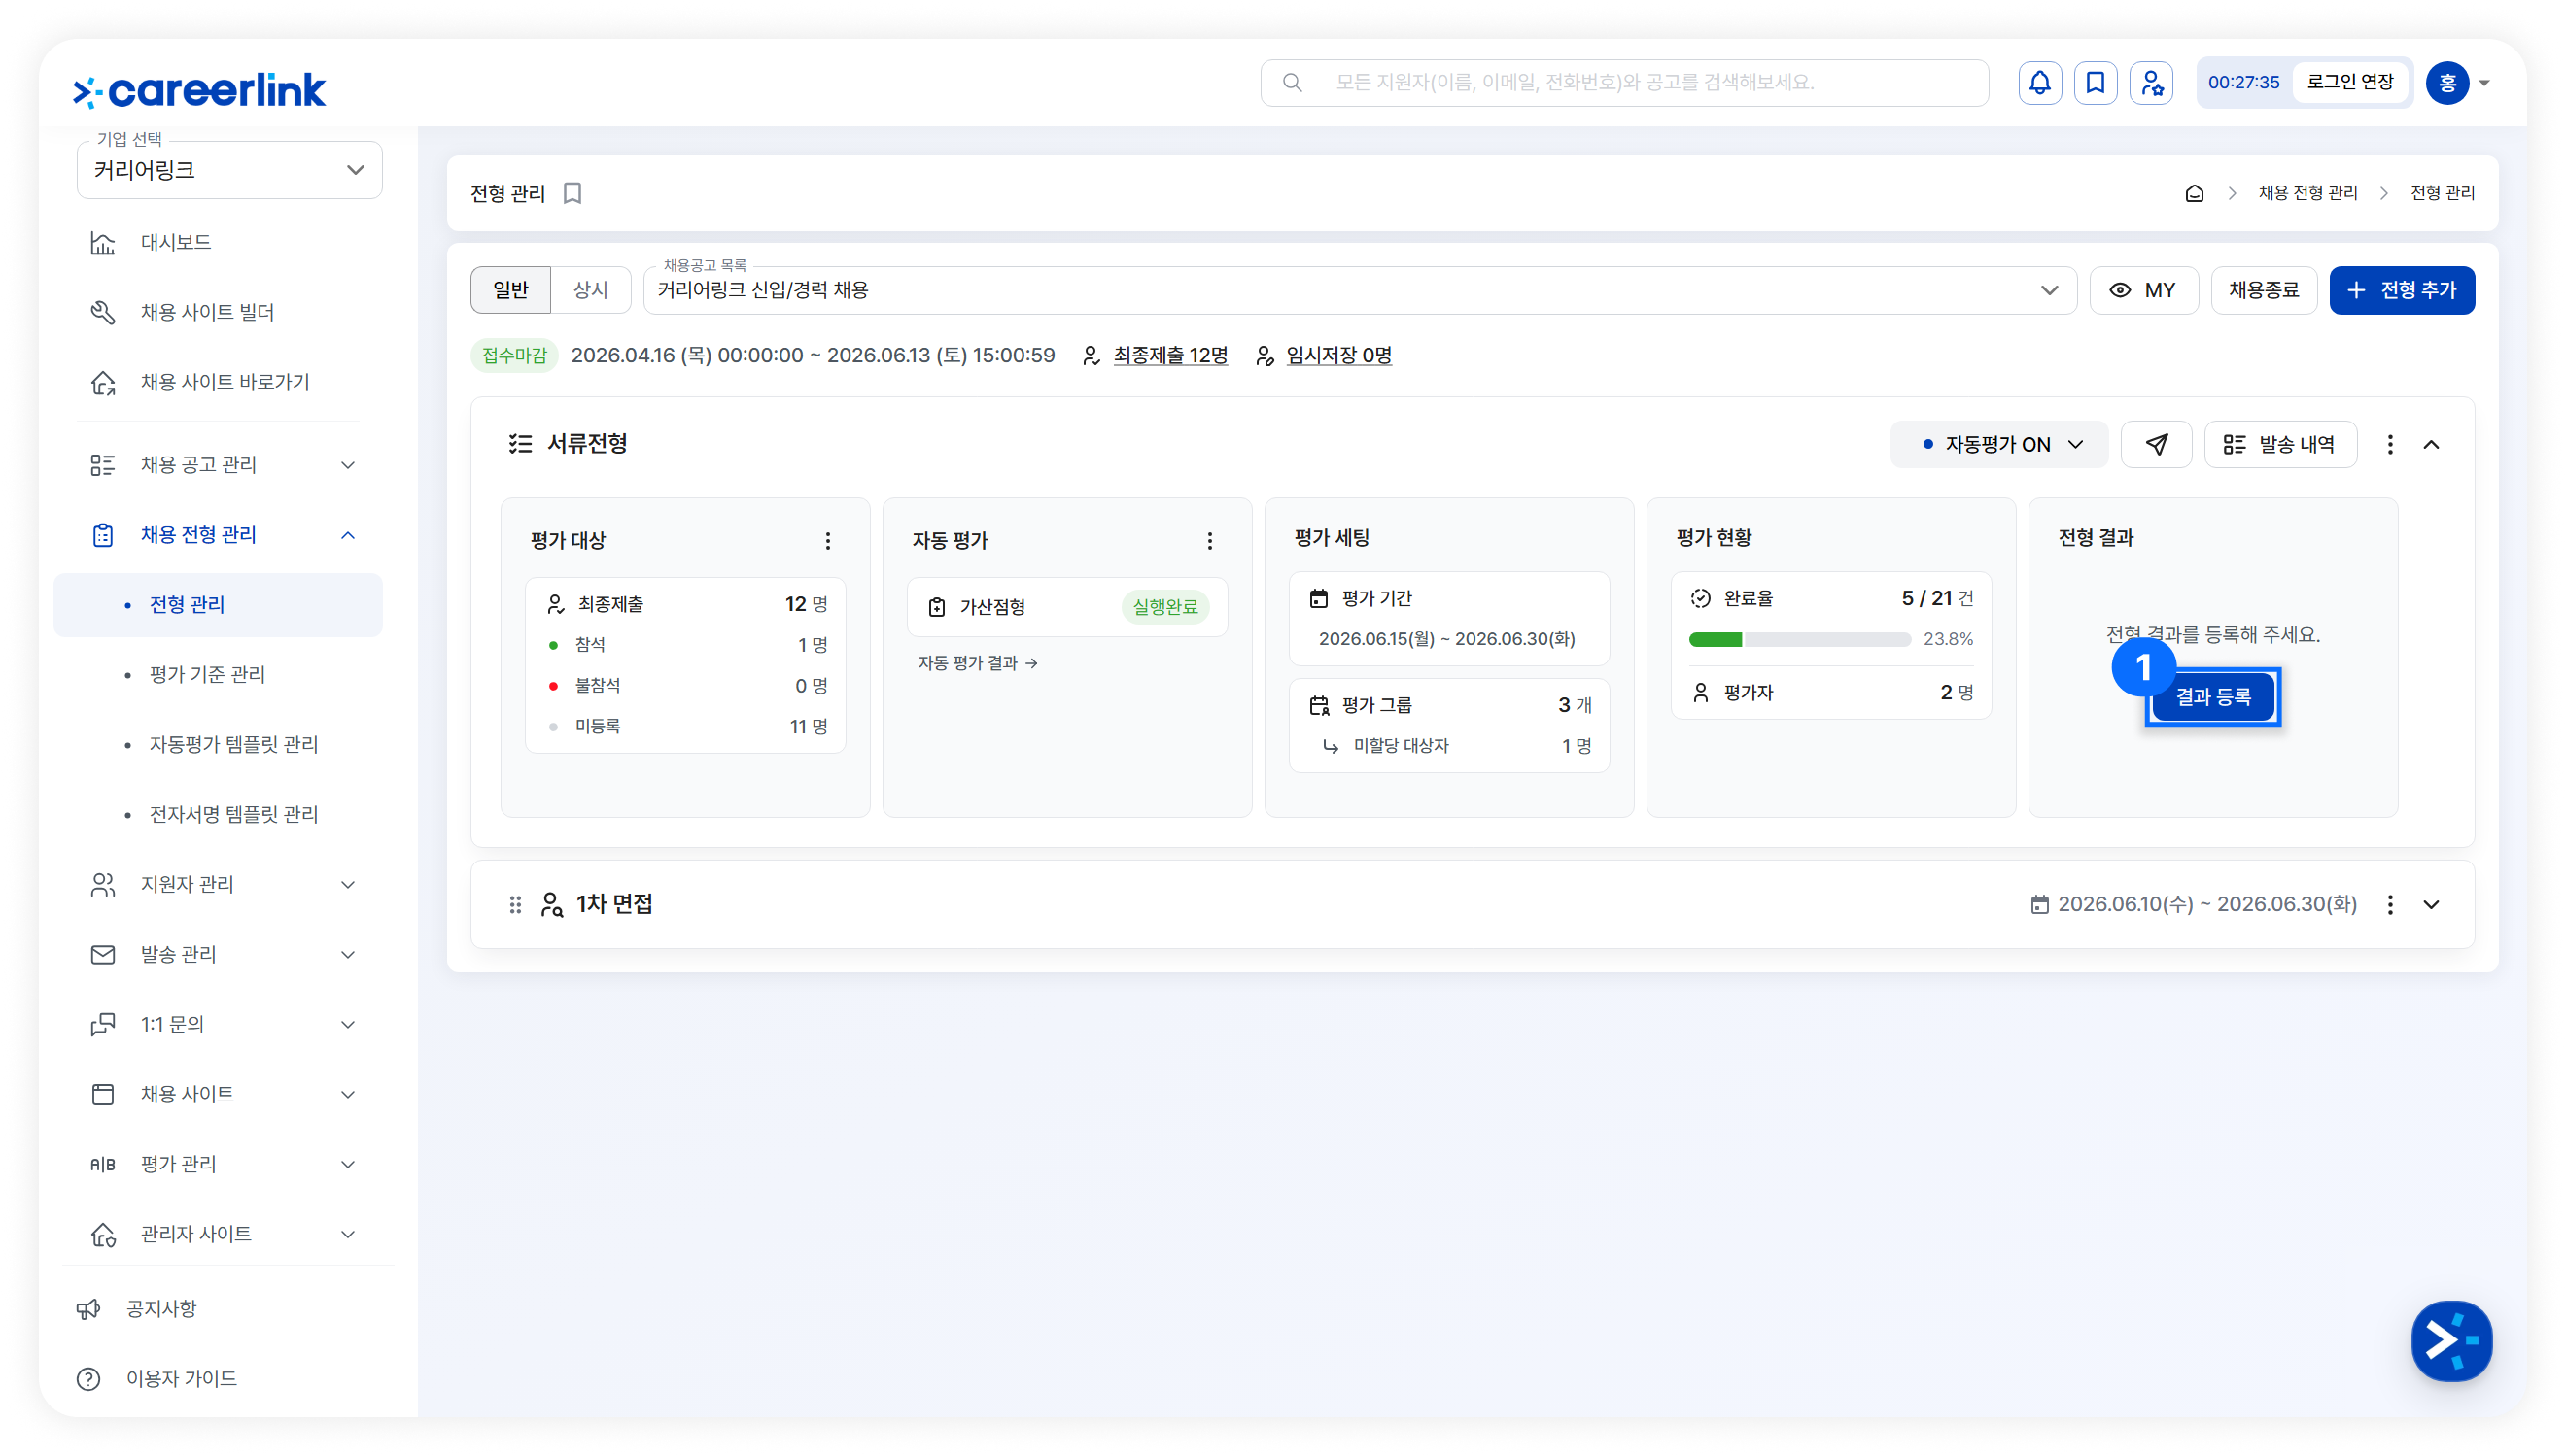2566x1456 pixels.
Task: Open the 서류전형 three-dot menu
Action: (2390, 444)
